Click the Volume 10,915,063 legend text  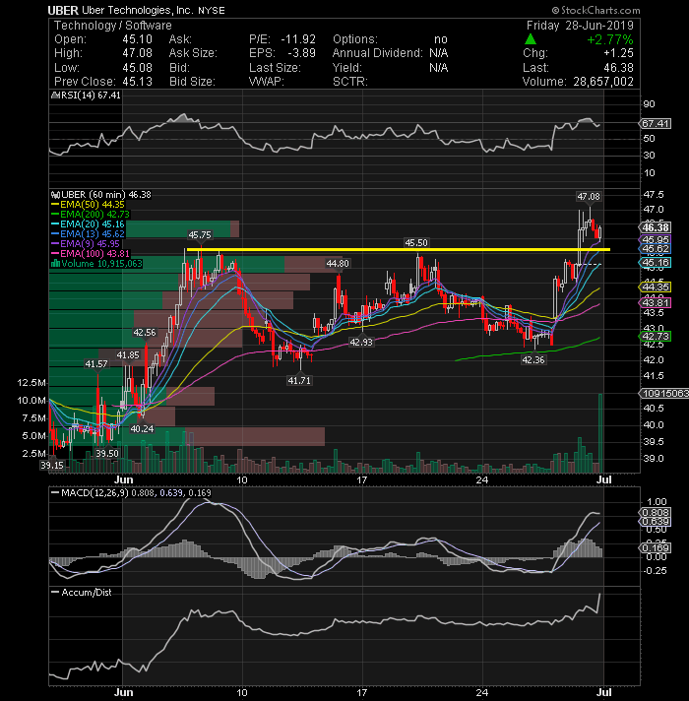click(101, 263)
